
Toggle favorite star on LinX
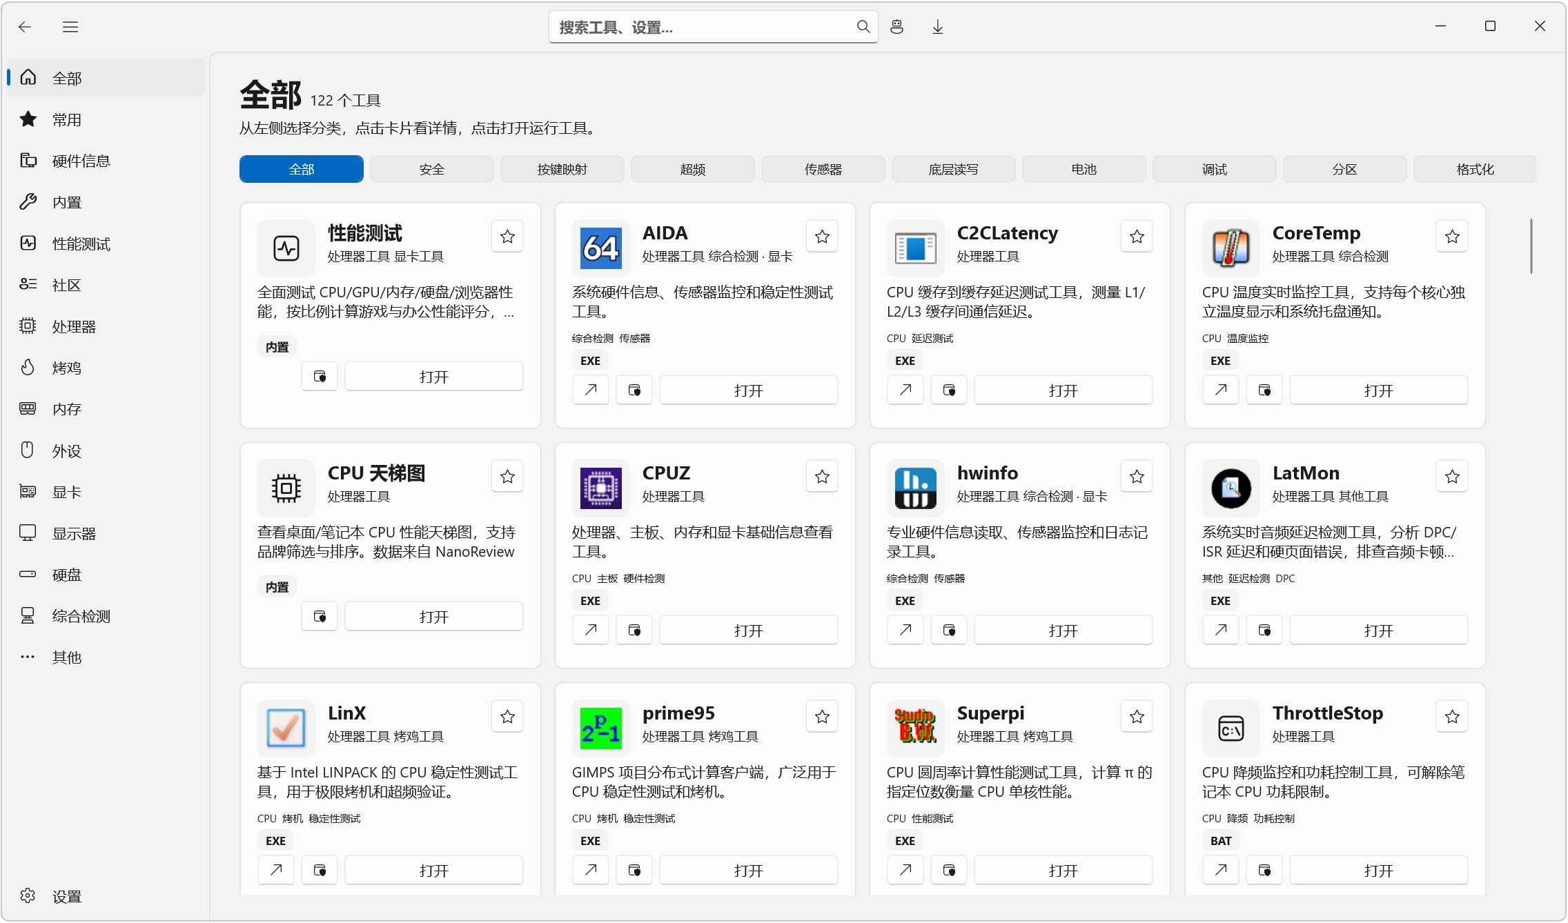click(x=507, y=717)
